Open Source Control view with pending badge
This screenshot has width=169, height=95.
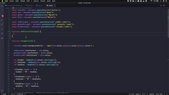point(2,15)
